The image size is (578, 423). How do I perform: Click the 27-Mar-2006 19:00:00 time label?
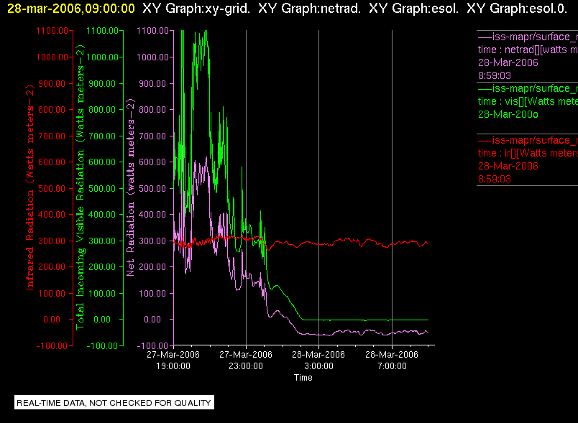pos(173,360)
